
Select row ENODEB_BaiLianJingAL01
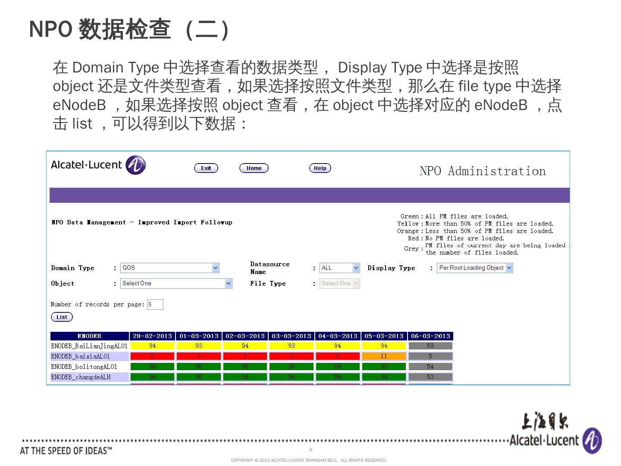pyautogui.click(x=89, y=346)
